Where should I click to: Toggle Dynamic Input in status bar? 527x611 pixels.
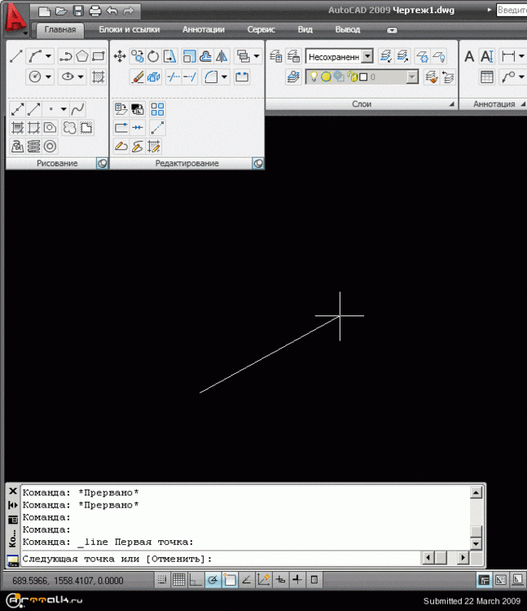coord(280,580)
